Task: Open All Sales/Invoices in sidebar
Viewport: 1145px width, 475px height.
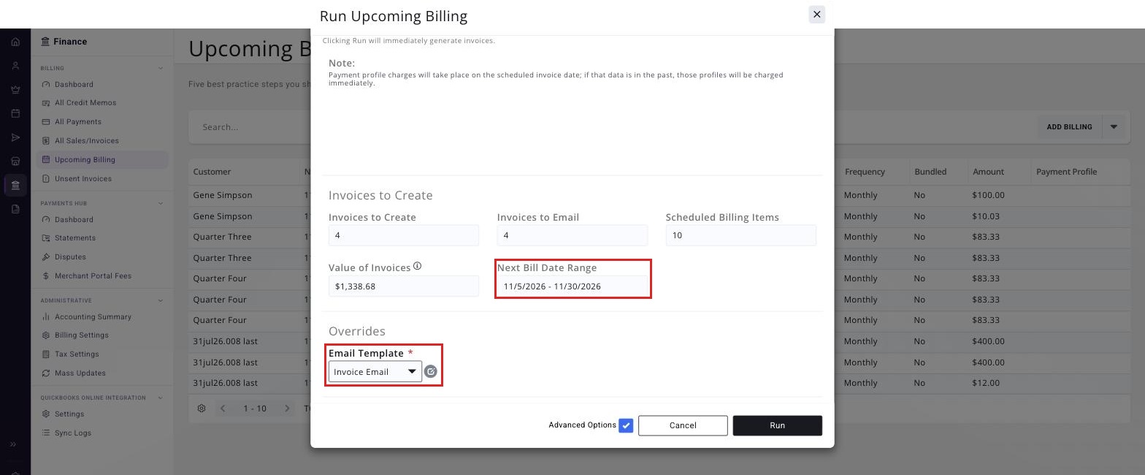Action: coord(86,141)
